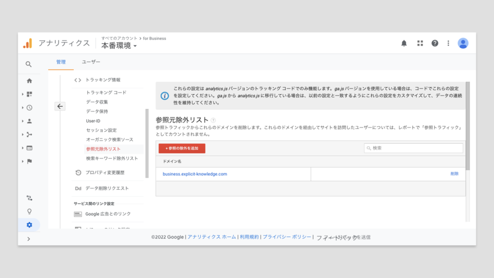The width and height of the screenshot is (494, 278).
Task: Open the Google apps grid icon
Action: click(x=420, y=43)
